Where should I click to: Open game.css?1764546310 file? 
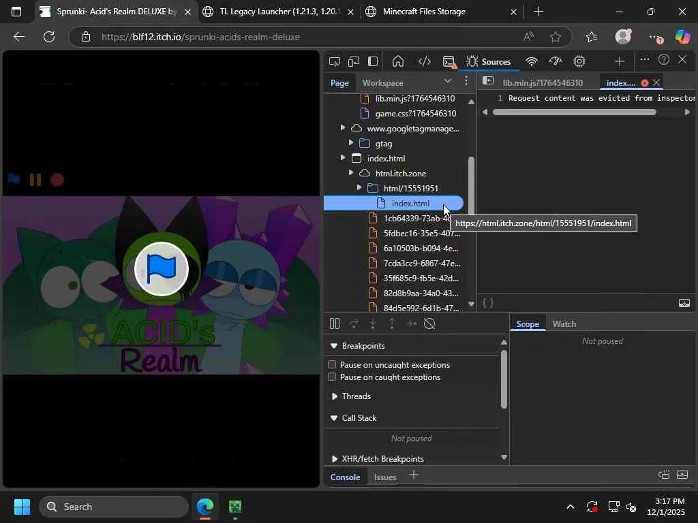(x=415, y=114)
